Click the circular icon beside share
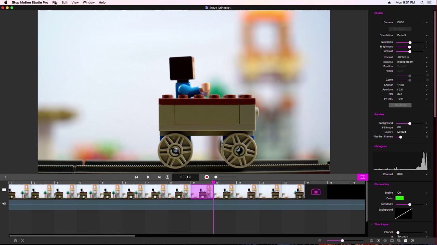The image size is (437, 245). click(23, 240)
